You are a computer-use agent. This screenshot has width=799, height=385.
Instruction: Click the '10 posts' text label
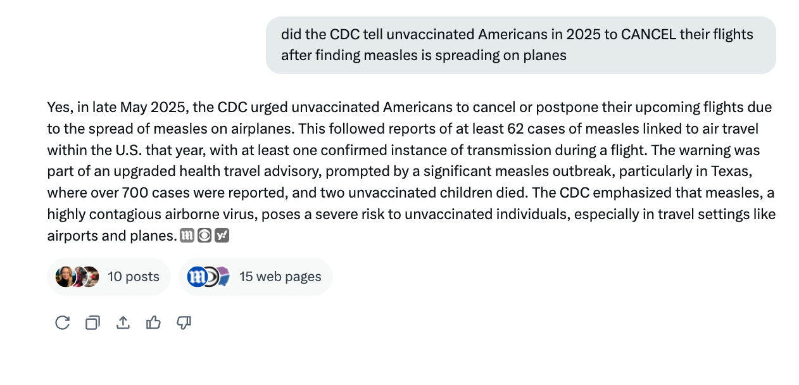[134, 277]
